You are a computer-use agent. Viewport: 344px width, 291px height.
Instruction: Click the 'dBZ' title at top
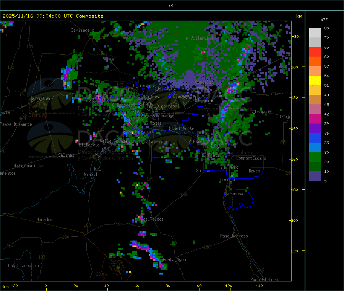(172, 6)
